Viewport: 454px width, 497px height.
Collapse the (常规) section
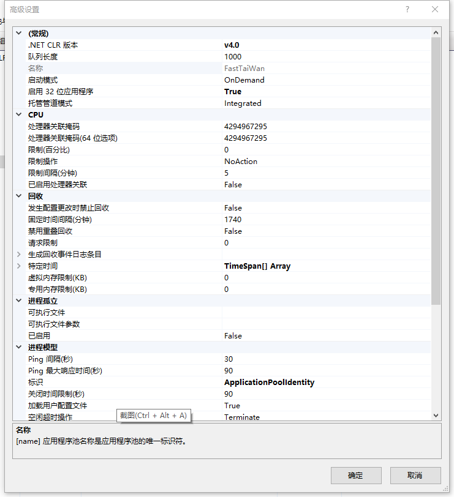(x=19, y=33)
